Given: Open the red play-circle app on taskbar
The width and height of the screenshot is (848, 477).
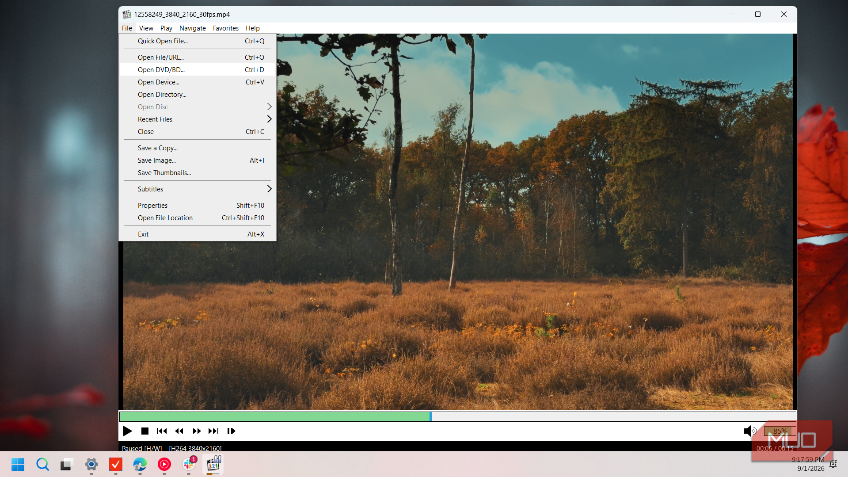Looking at the screenshot, I should [x=164, y=464].
